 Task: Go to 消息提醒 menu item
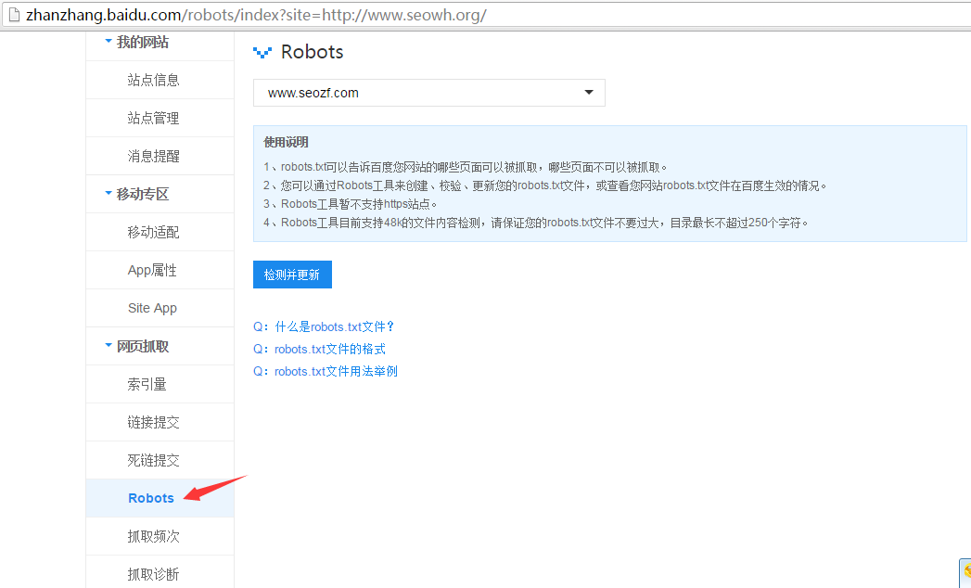pyautogui.click(x=153, y=156)
